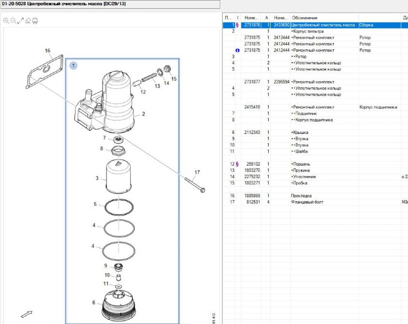Click the blue callout badge 1 on diagram
Screen dimensions: 408x324
[73, 65]
